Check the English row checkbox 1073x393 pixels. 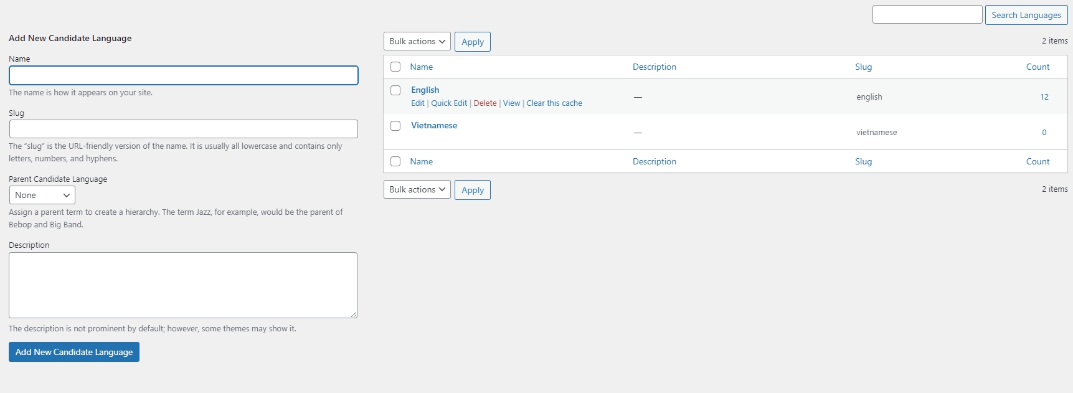[395, 90]
